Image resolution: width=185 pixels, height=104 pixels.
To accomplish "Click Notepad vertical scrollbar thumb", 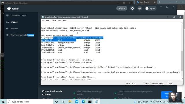I will 182,61.
